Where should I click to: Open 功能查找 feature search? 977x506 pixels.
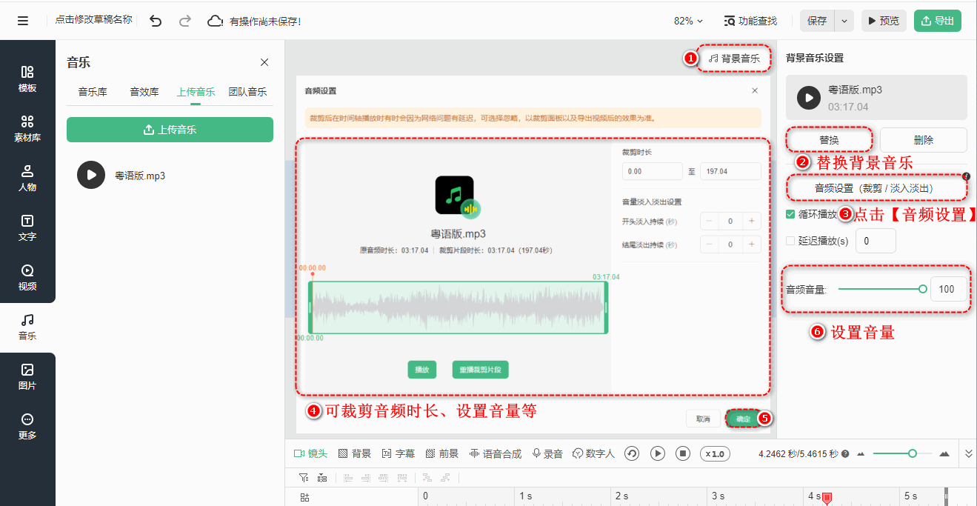point(750,21)
